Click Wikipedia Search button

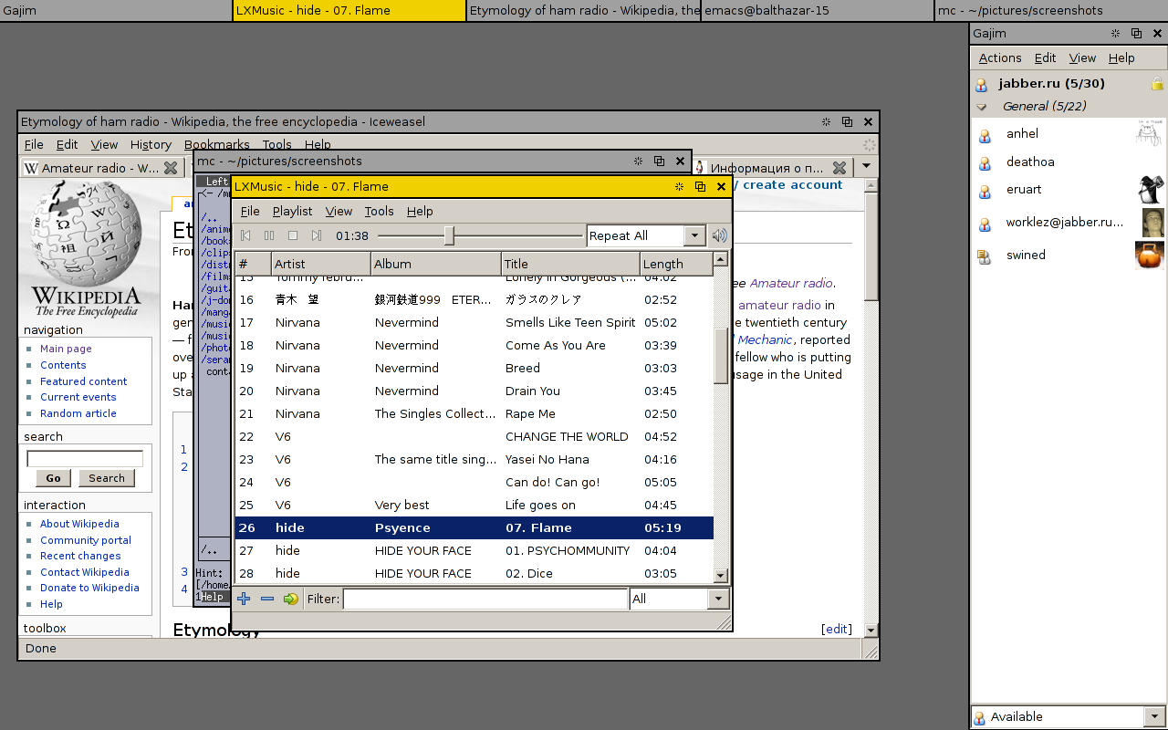click(107, 478)
